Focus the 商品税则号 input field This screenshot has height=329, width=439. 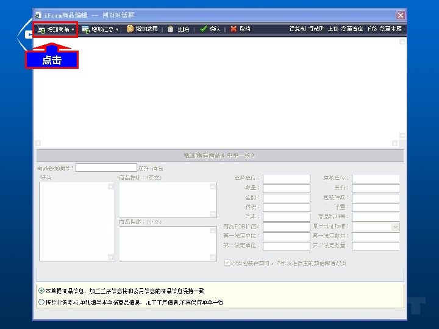point(376,217)
